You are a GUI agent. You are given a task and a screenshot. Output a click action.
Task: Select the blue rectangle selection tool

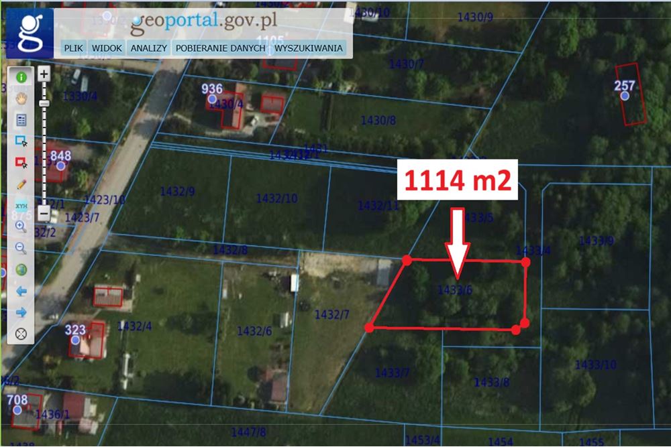point(21,141)
